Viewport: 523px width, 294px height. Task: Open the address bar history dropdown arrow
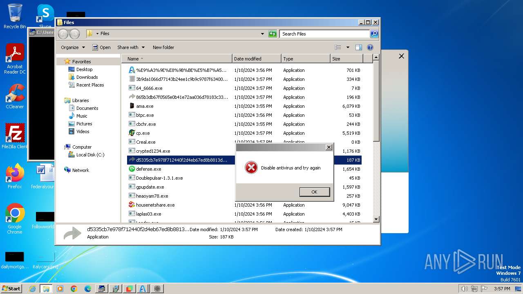[262, 34]
